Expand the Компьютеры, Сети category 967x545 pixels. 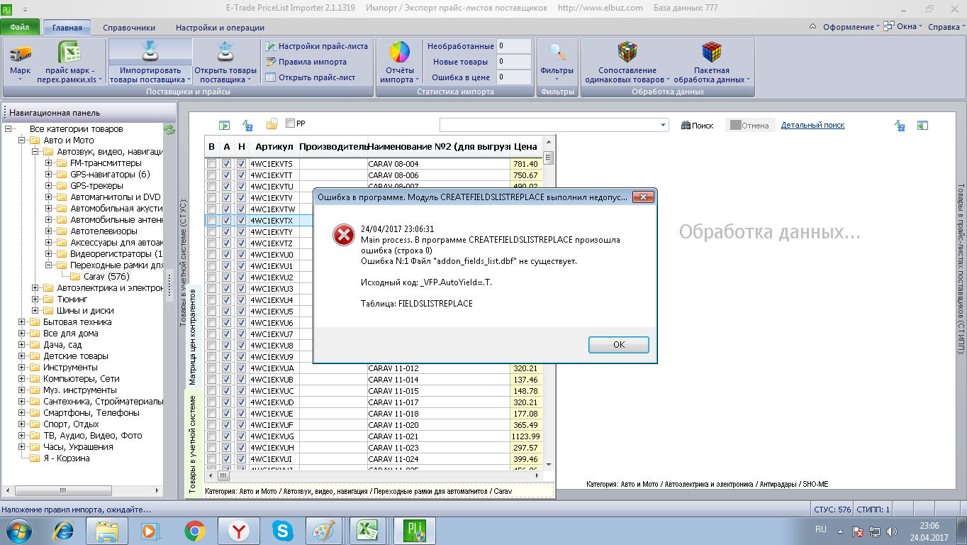click(x=23, y=379)
